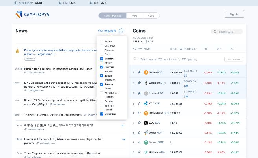Collapse the Your languages dropdown
The image size is (258, 158).
(107, 31)
